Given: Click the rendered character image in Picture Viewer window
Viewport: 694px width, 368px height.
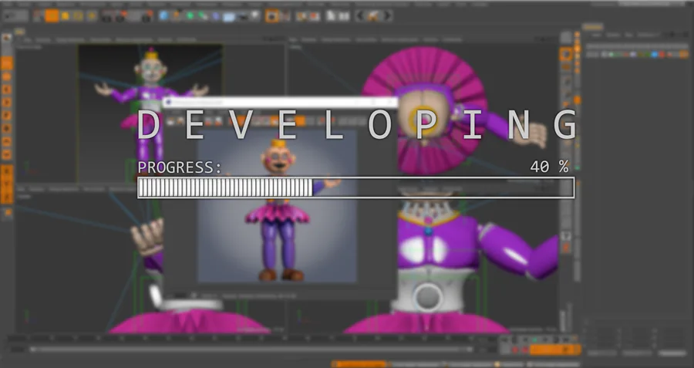Looking at the screenshot, I should [x=277, y=206].
